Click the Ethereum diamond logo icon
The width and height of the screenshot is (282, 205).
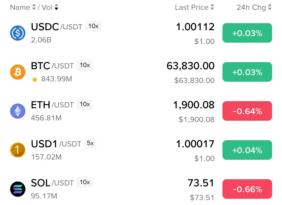(x=18, y=111)
